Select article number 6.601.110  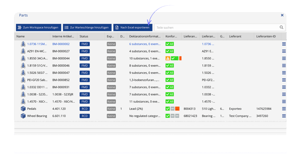click(59, 116)
